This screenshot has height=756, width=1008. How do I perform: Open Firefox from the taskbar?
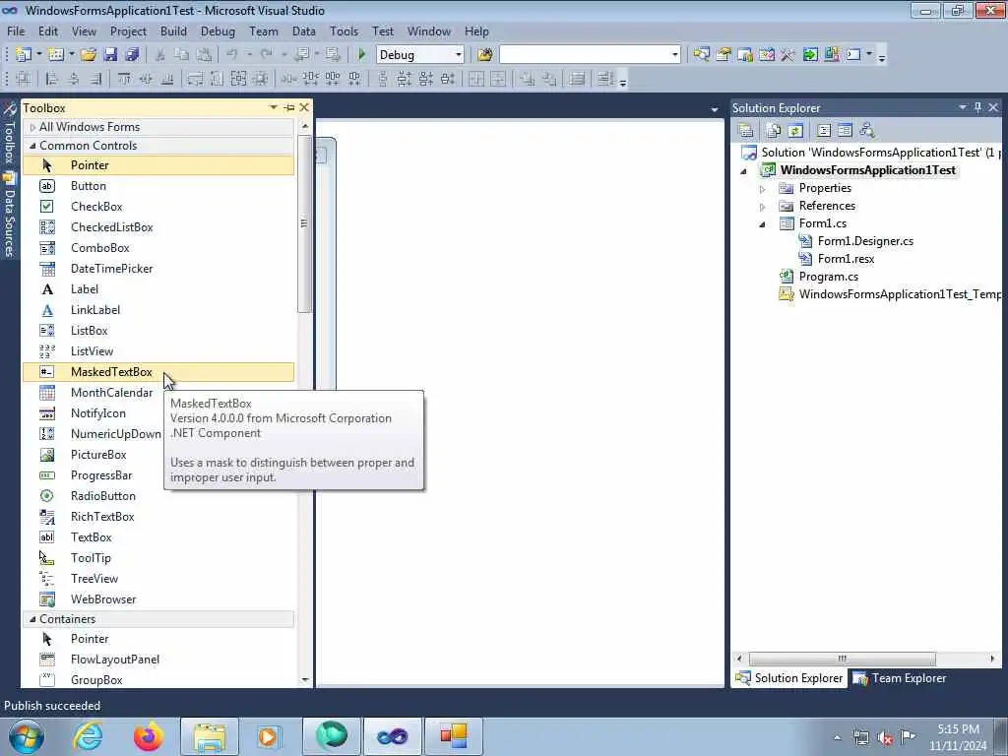tap(149, 736)
